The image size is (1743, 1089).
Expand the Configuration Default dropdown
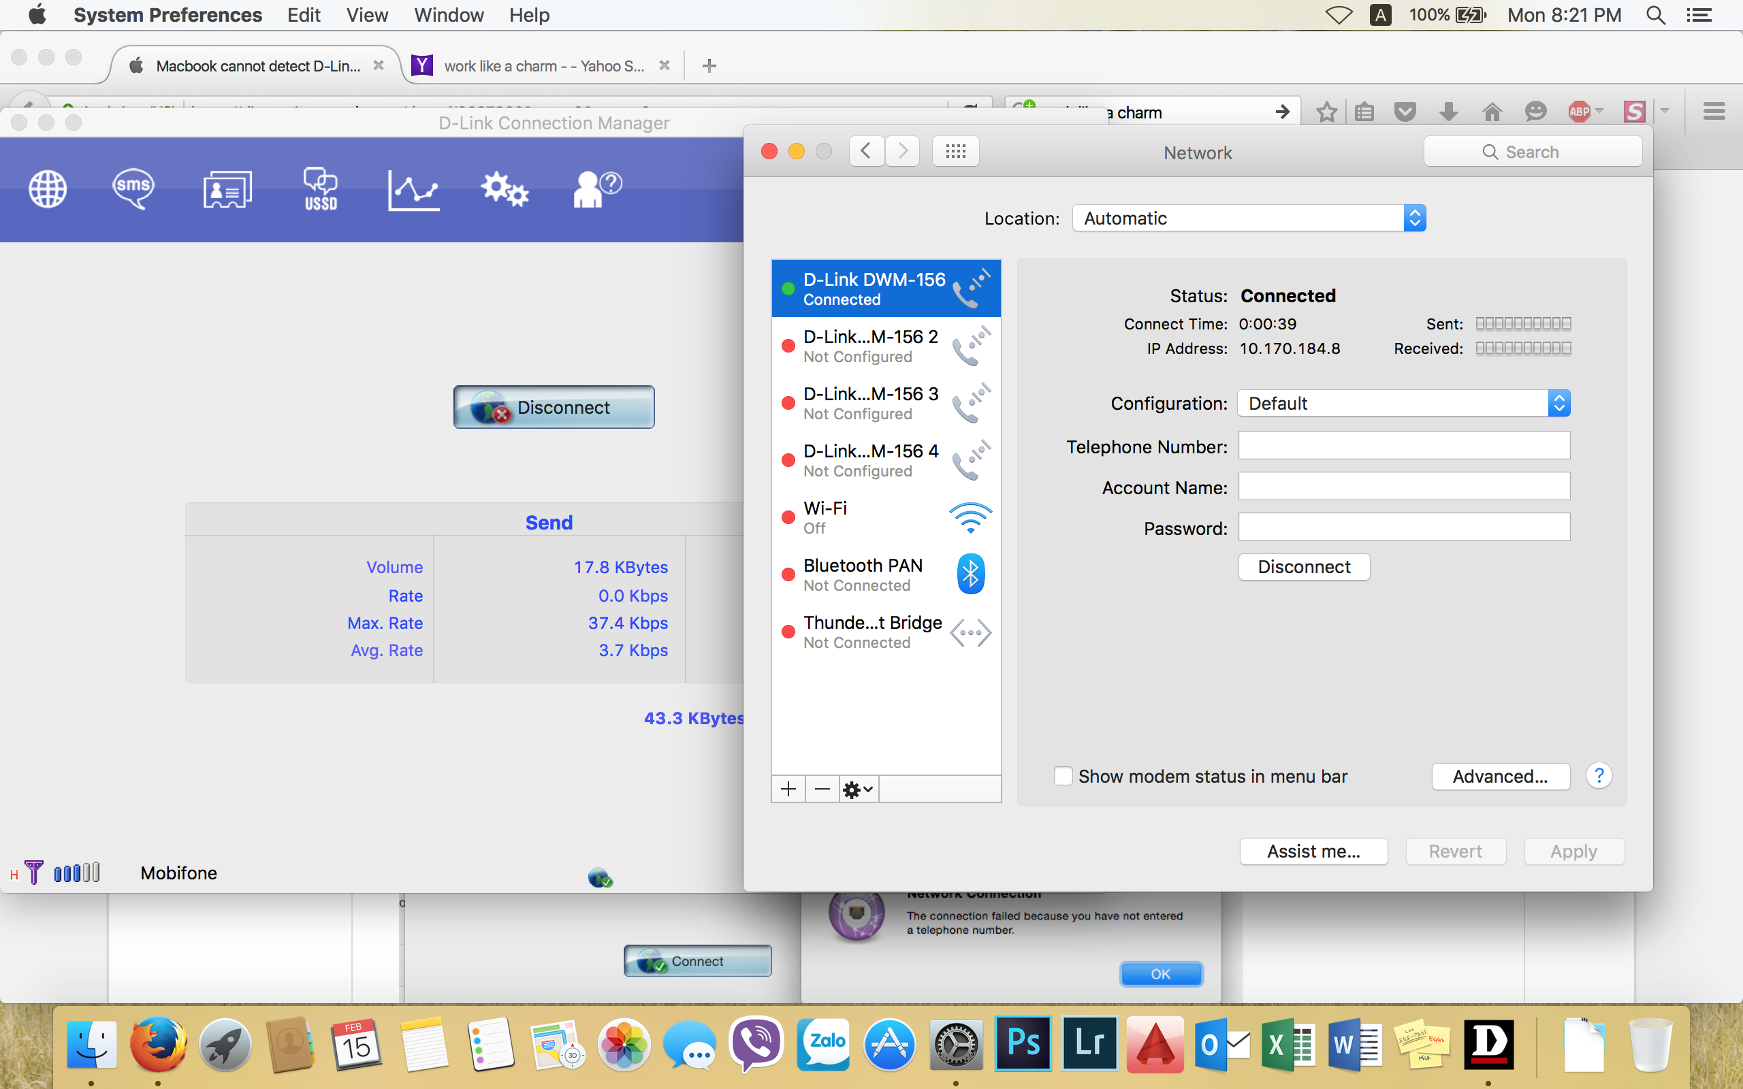click(1403, 404)
